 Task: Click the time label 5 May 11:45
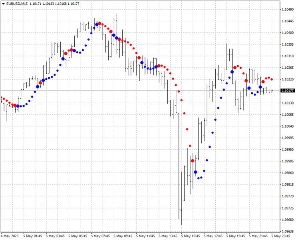tap(145, 236)
